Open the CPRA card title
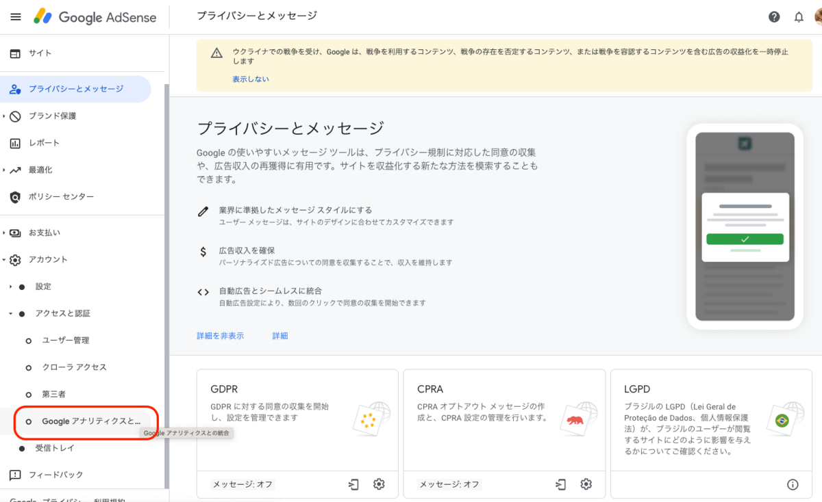 click(x=430, y=389)
